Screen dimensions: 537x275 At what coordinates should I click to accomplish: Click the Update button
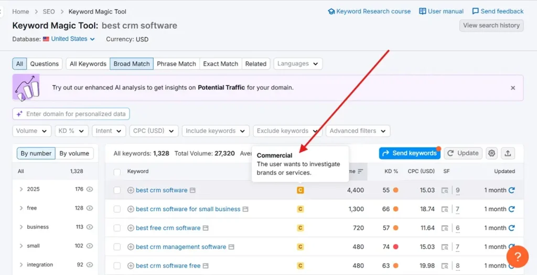coord(463,153)
